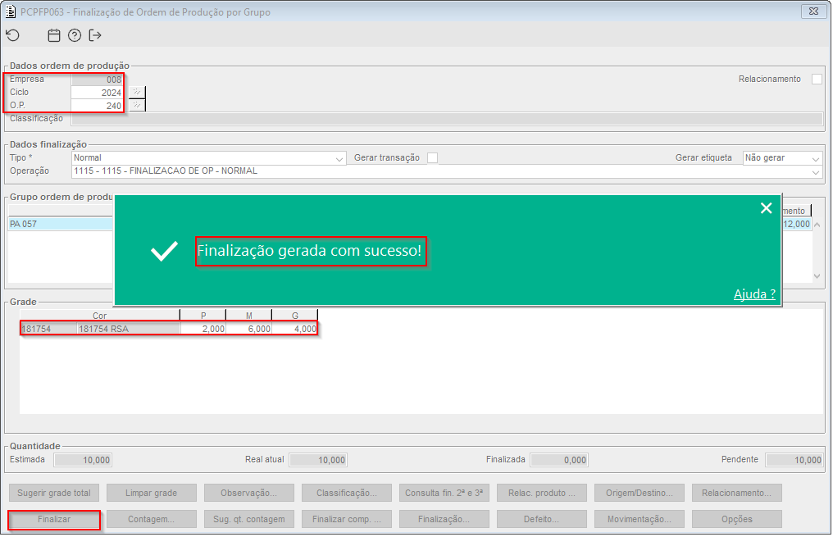Select the 181754 RSA color name cell
Viewport: 833px width, 537px height.
(128, 329)
